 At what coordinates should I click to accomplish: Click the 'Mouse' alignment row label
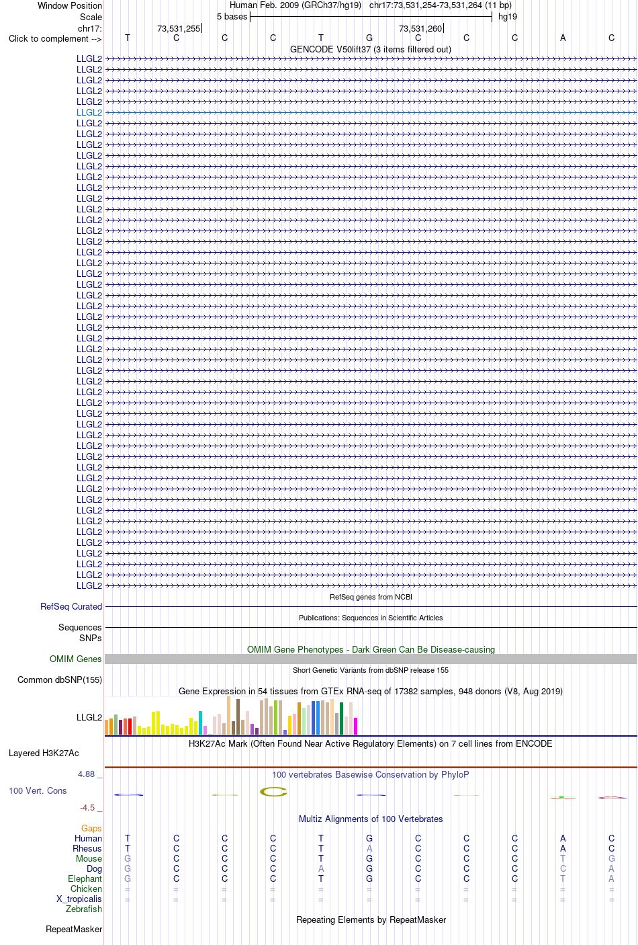[x=89, y=858]
